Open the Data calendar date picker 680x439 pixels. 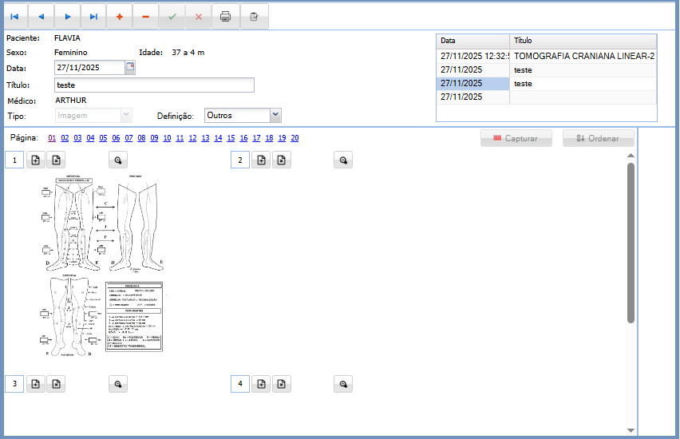[x=130, y=68]
